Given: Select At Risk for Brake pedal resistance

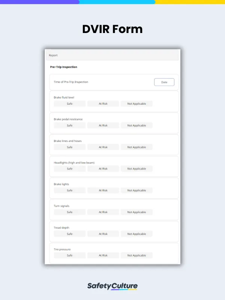Looking at the screenshot, I should coord(103,125).
